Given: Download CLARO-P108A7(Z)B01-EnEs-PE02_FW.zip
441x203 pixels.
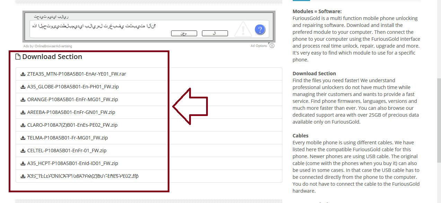Looking at the screenshot, I should coord(72,125).
